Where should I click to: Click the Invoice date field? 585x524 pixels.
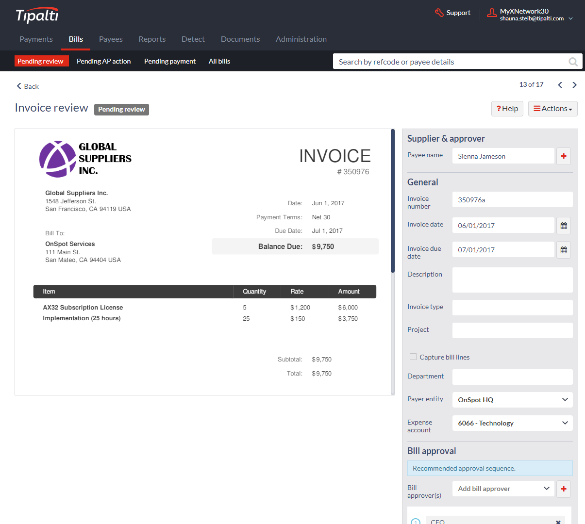pyautogui.click(x=503, y=226)
